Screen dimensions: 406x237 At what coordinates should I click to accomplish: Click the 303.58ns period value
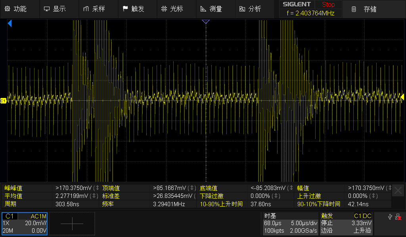click(67, 204)
